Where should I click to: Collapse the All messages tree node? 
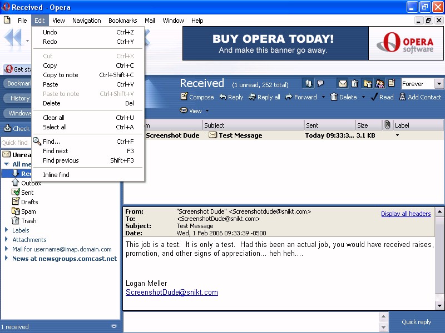pos(7,164)
